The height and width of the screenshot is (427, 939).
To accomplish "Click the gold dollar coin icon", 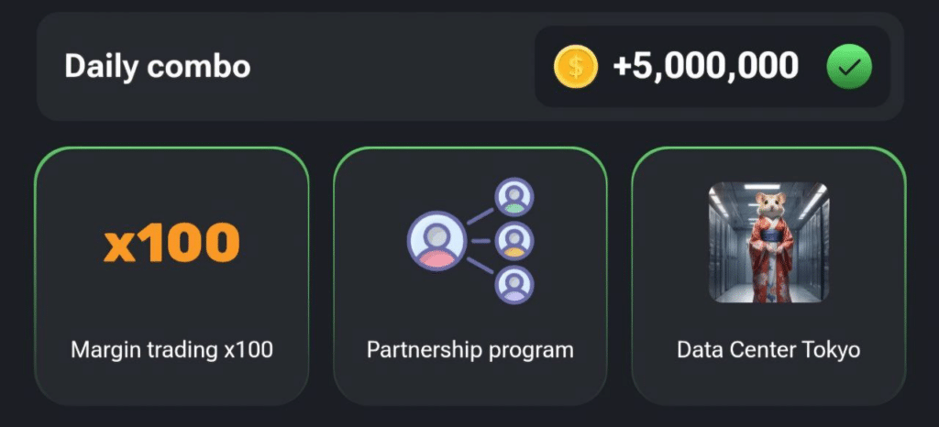I will point(576,66).
